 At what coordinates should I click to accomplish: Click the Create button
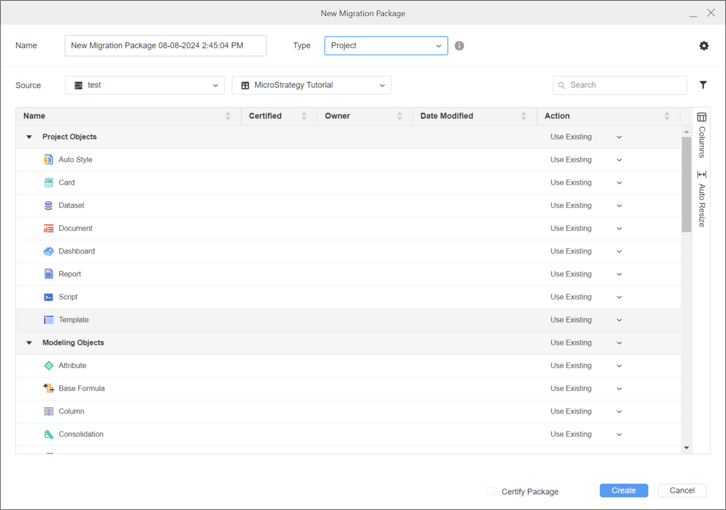pyautogui.click(x=623, y=490)
